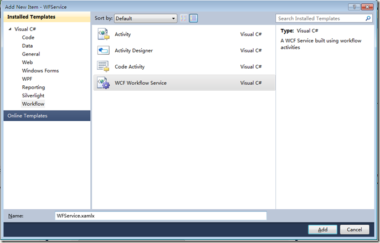Select the General category
Screen dimensions: 380x243
coord(31,54)
